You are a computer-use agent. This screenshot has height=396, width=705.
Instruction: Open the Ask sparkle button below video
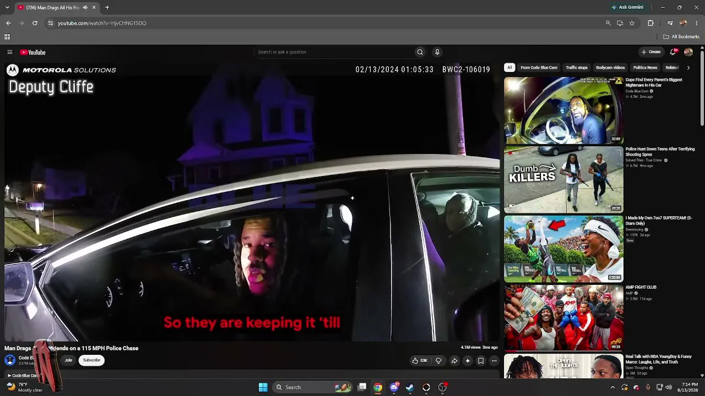coord(468,361)
